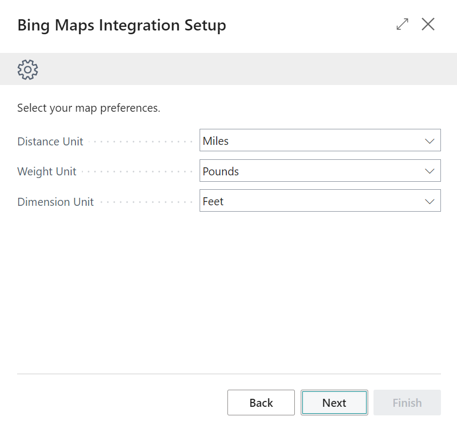Click the Back button
457x433 pixels.
(261, 403)
